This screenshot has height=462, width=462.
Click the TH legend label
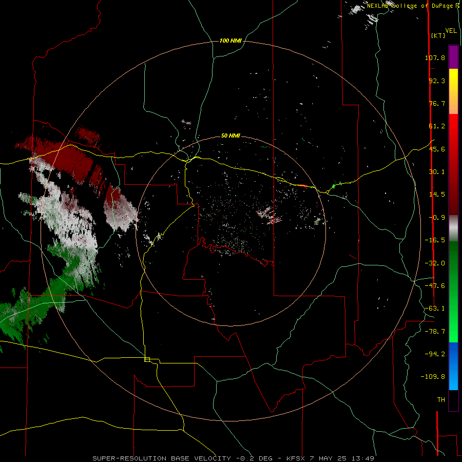(x=441, y=400)
